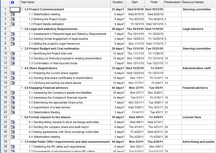
Task: Click indicator icon for 3.2 Sending out financial proposal
Action: click(13, 59)
